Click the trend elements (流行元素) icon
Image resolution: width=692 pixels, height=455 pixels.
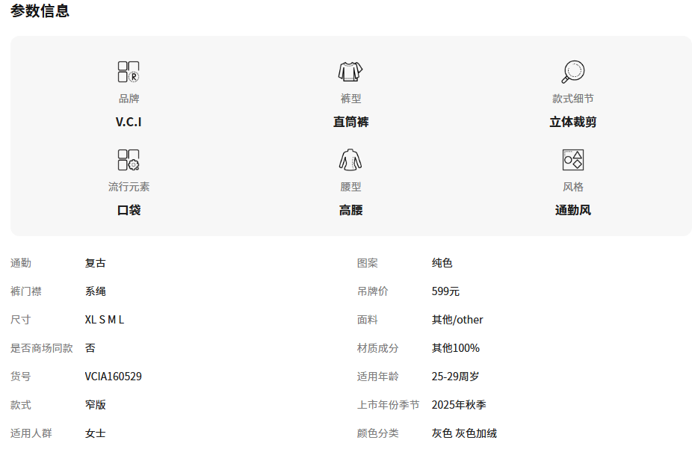tap(129, 160)
